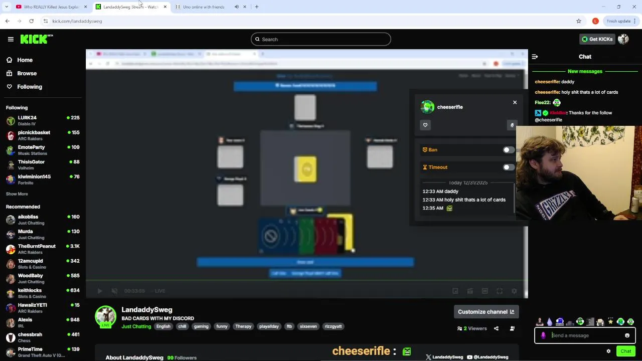Click the YouTube link @LandaddySweg
This screenshot has height=361, width=642.
488,357
